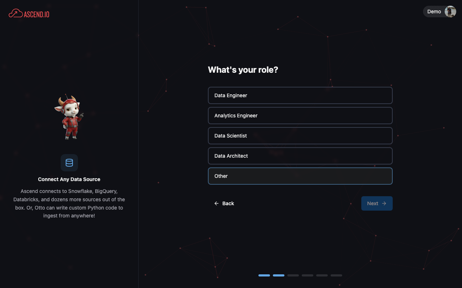Click the last progress step dot
Screen dimensions: 462x288
pyautogui.click(x=336, y=275)
